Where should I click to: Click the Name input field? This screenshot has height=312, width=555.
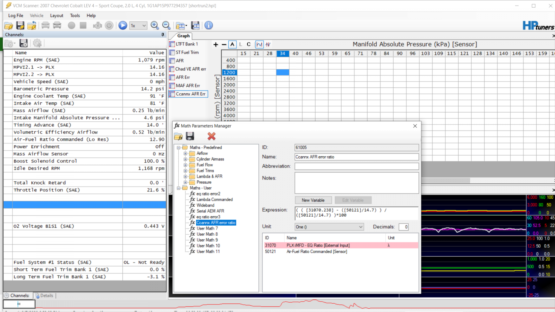click(357, 157)
